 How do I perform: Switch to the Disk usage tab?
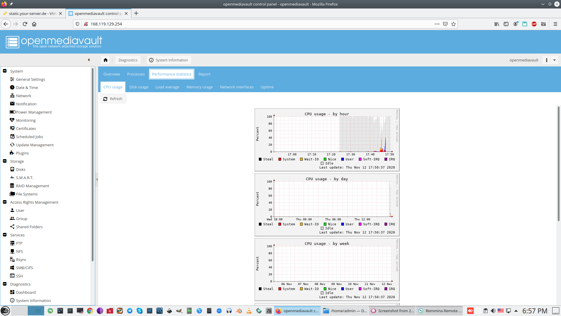click(139, 87)
